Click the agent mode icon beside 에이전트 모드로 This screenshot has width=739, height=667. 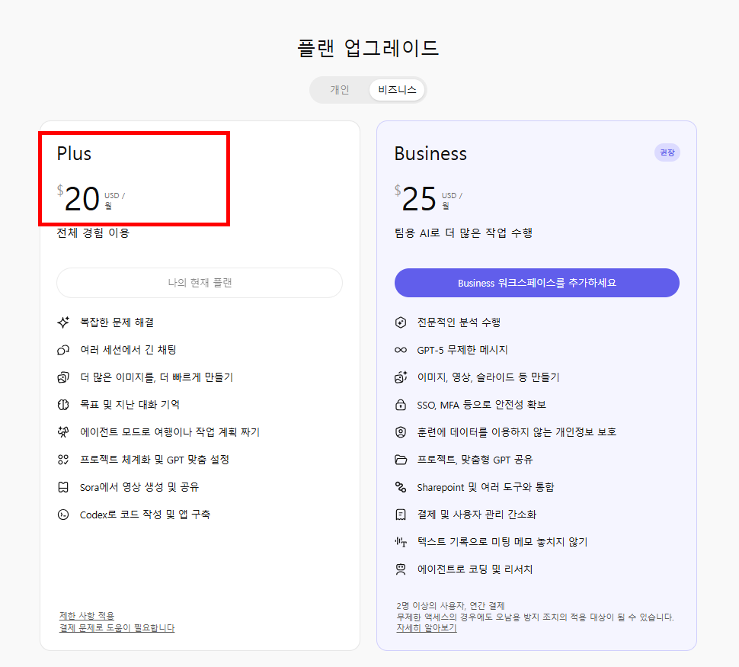click(x=64, y=432)
